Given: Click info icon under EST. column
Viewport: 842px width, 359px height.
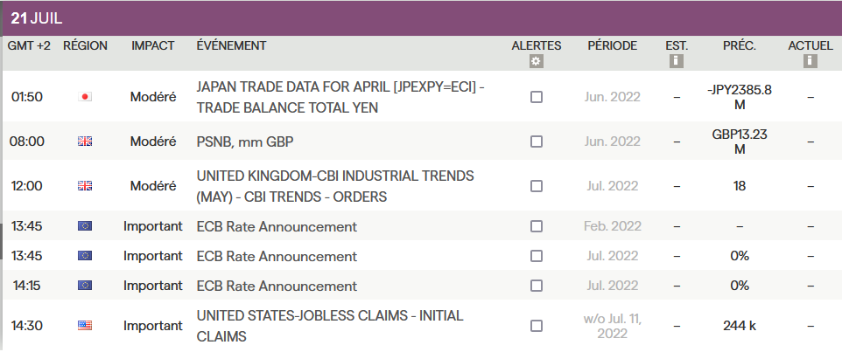Looking at the screenshot, I should [x=676, y=61].
